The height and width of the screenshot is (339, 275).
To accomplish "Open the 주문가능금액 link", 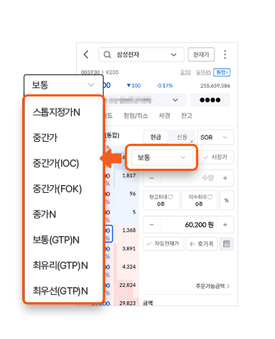I will coord(212,286).
